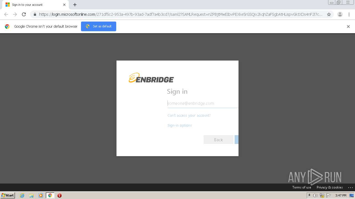Open Chrome three-dot menu
The image size is (355, 199).
pos(349,14)
